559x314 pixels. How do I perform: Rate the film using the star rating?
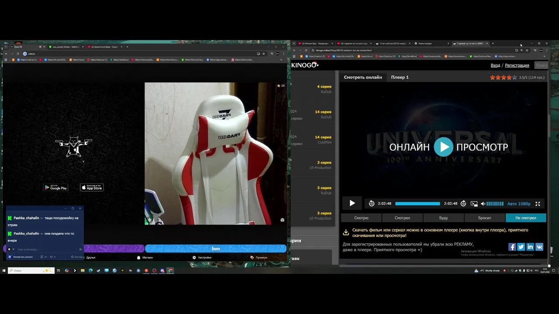pos(503,77)
